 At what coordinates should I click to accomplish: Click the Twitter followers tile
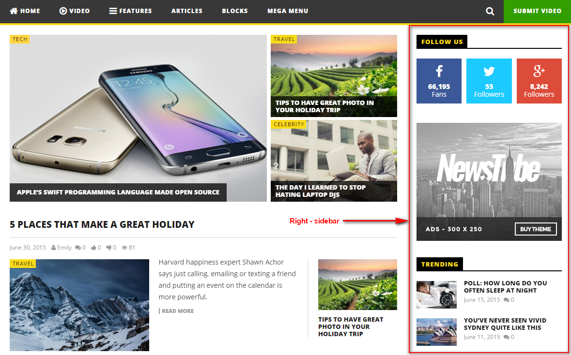point(489,81)
